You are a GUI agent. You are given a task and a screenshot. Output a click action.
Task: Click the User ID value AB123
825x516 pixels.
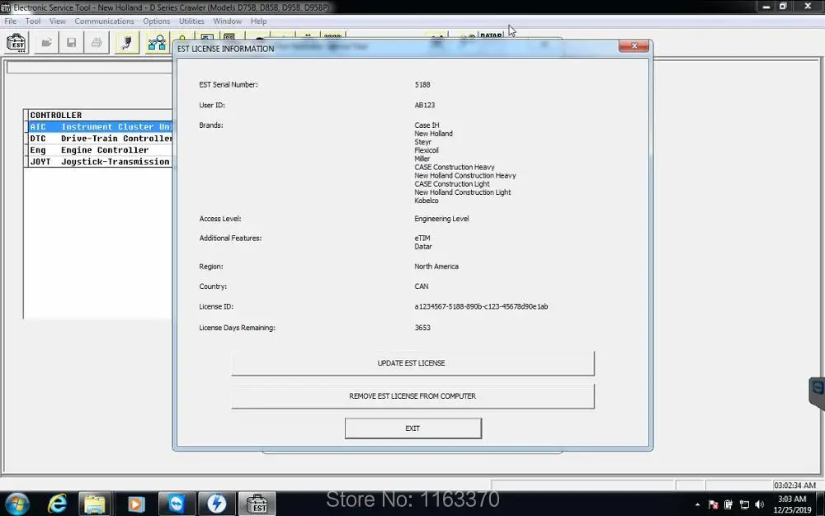pos(425,105)
